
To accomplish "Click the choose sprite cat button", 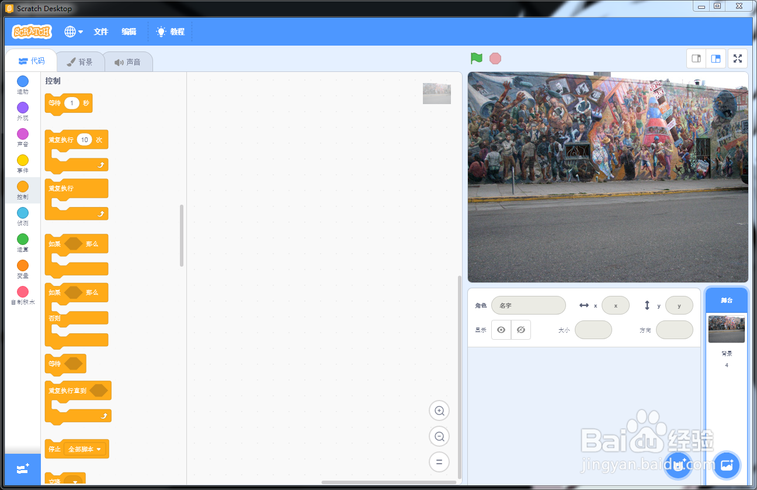I will pos(678,465).
